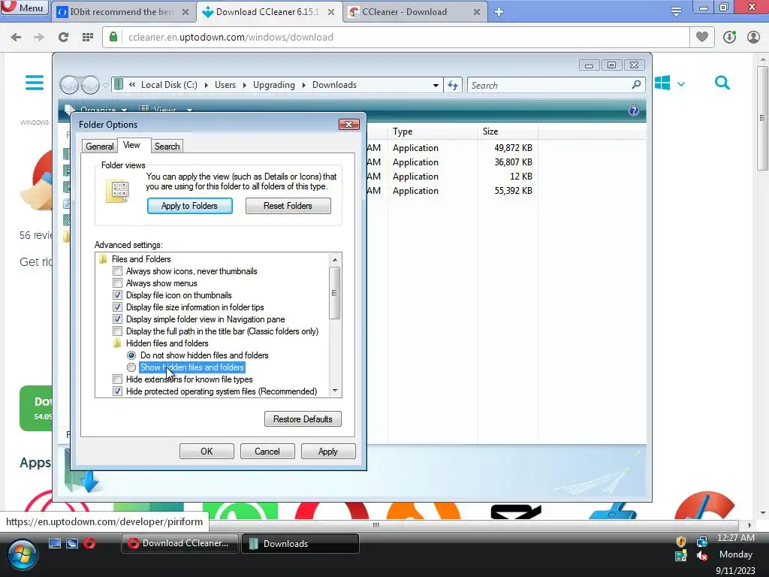Click the Explorer refresh arrows button
The image size is (769, 577).
point(453,86)
